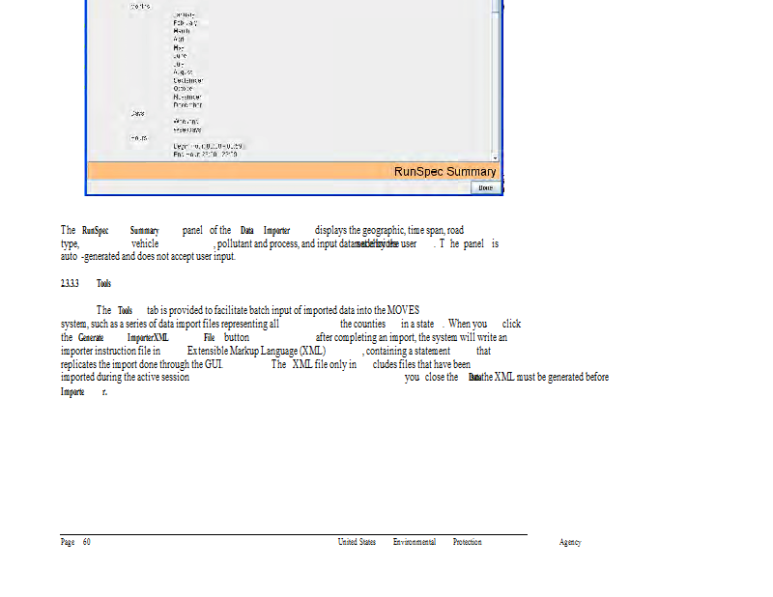Select the Begin hour entry

203,145
